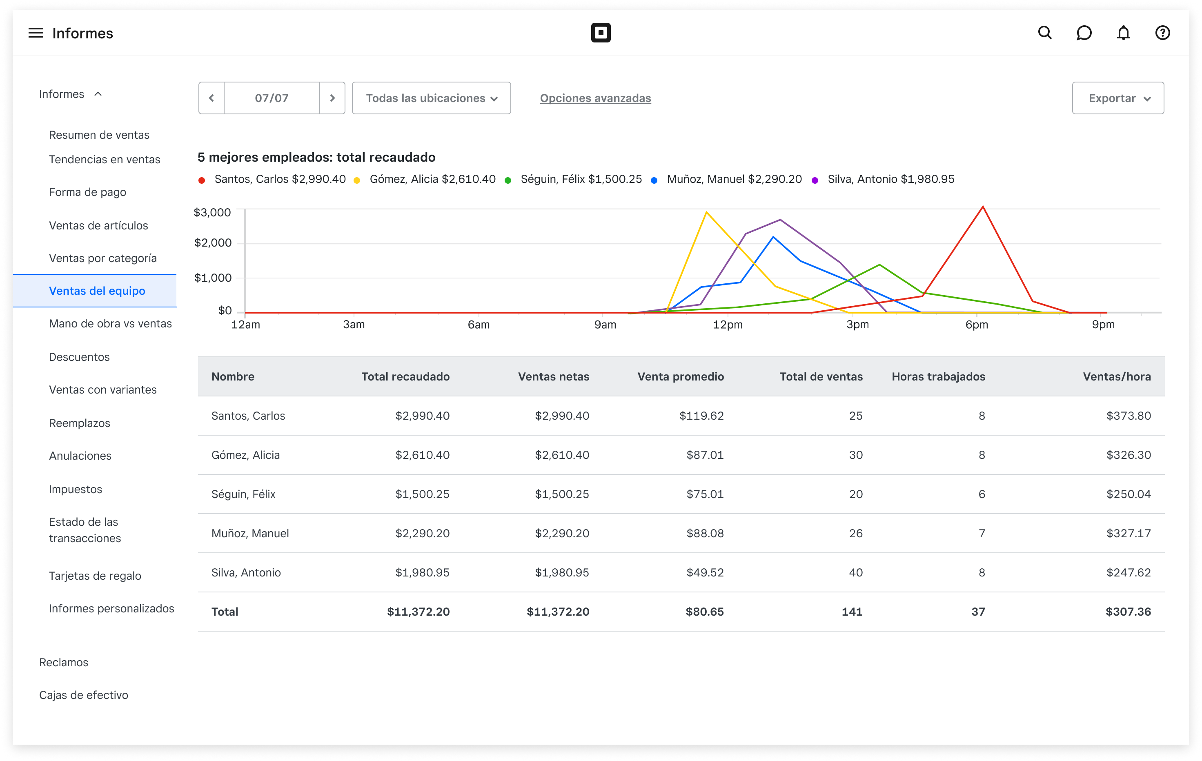Image resolution: width=1202 pixels, height=761 pixels.
Task: Open the messages chat bubble icon
Action: (x=1084, y=33)
